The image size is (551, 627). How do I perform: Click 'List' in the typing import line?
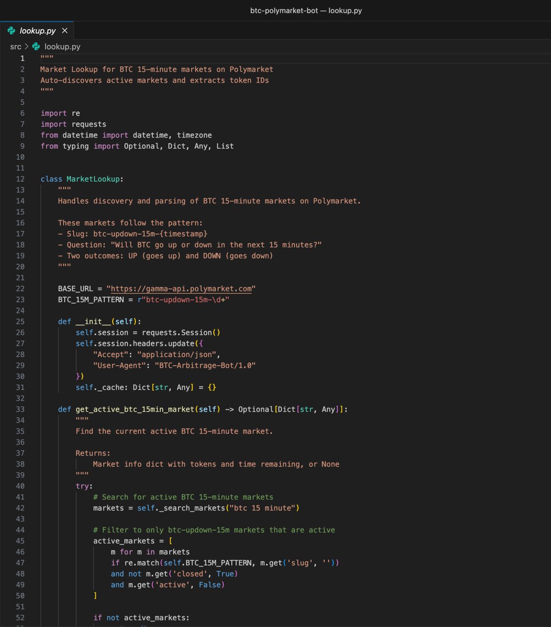225,146
